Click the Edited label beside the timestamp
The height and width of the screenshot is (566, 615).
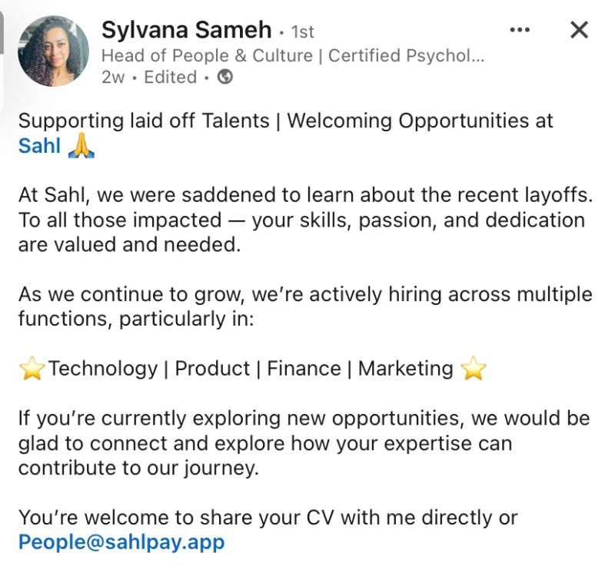170,77
